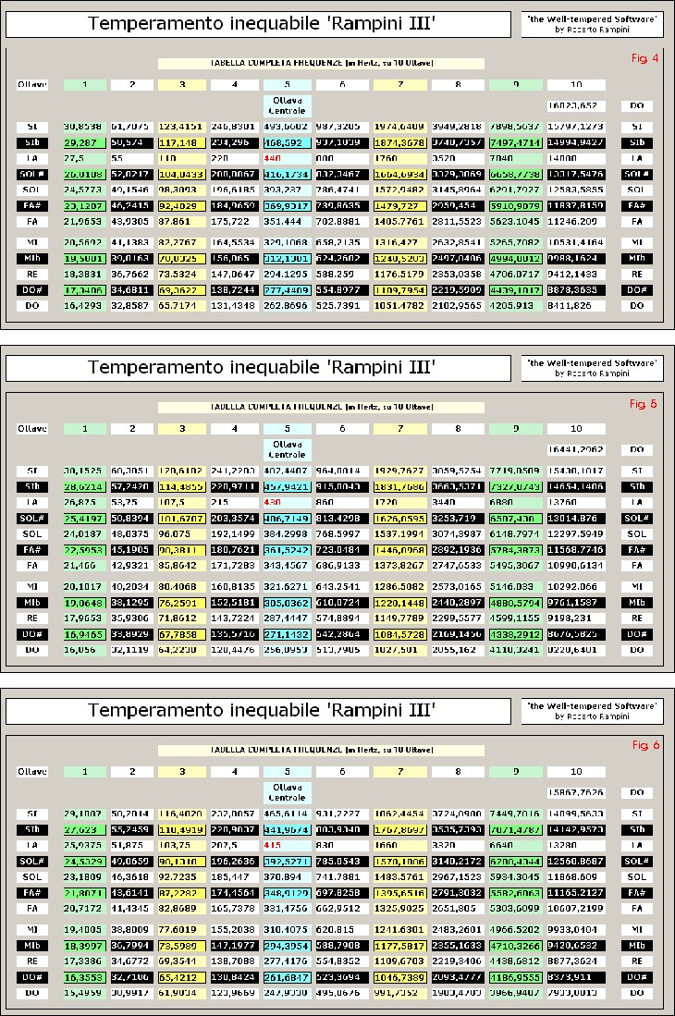675x1016 pixels.
Task: Select the 13760 cell in the LA row
Action: (576, 502)
